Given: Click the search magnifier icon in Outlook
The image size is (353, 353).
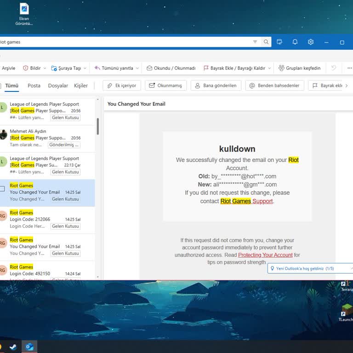Looking at the screenshot, I should coord(266,42).
